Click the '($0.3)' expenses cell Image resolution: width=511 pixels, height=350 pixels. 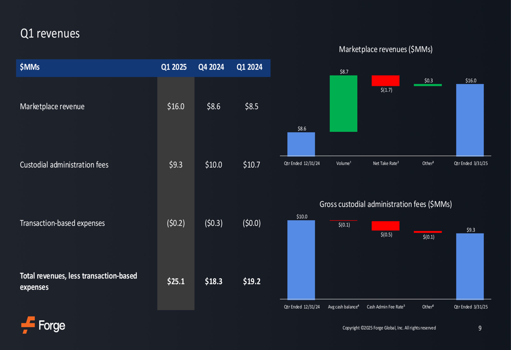point(214,223)
